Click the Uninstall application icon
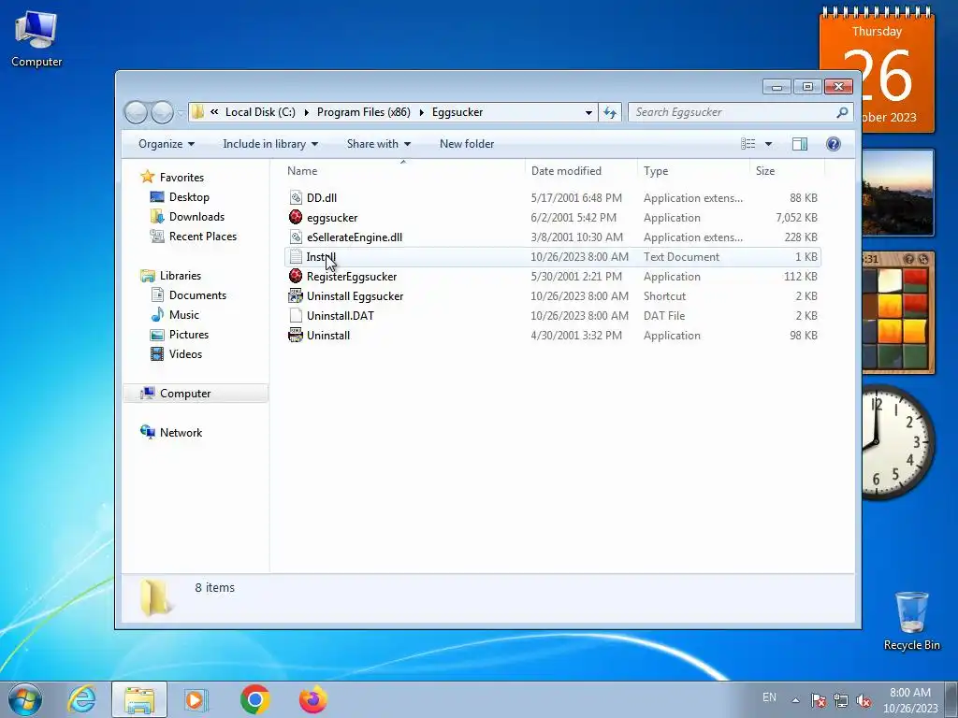This screenshot has width=958, height=718. tap(296, 336)
